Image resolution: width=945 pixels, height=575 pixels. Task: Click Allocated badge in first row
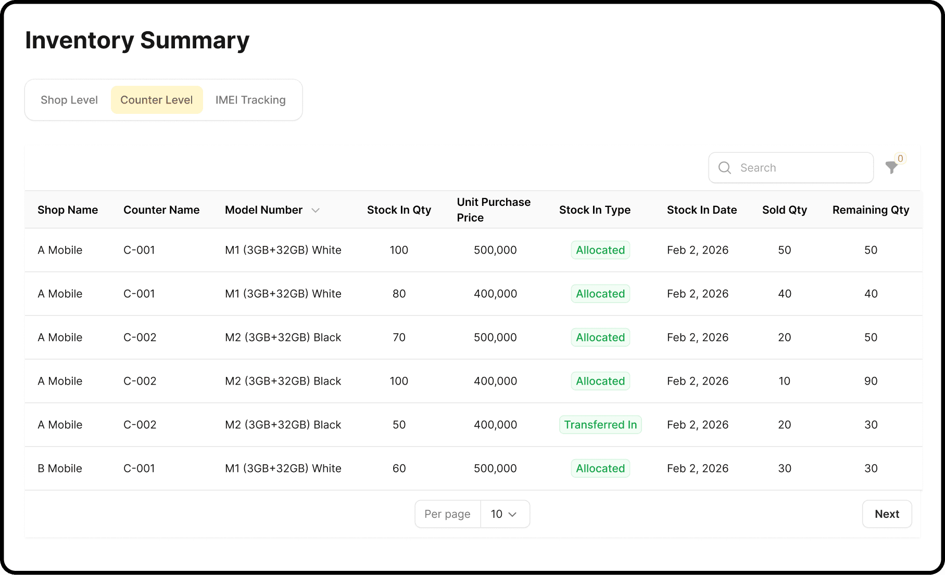(600, 250)
